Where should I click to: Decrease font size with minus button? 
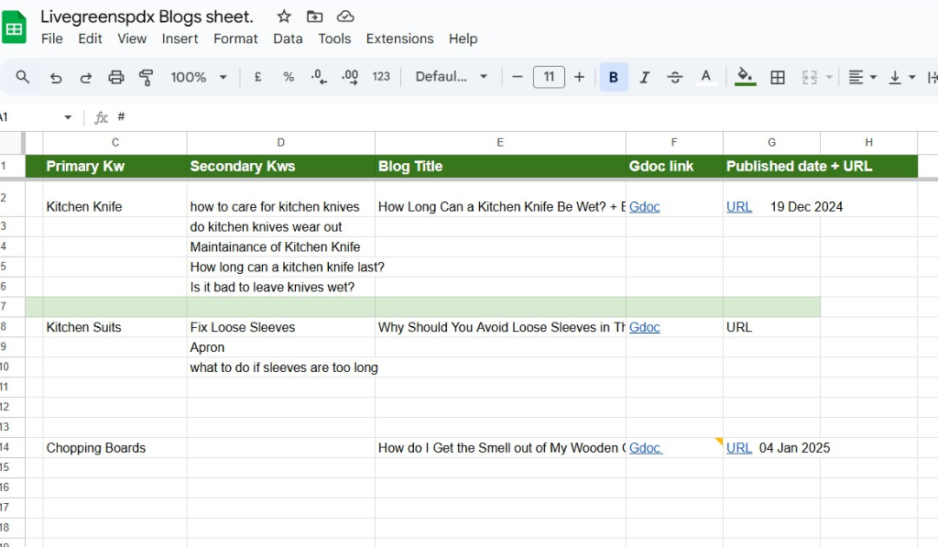(518, 77)
